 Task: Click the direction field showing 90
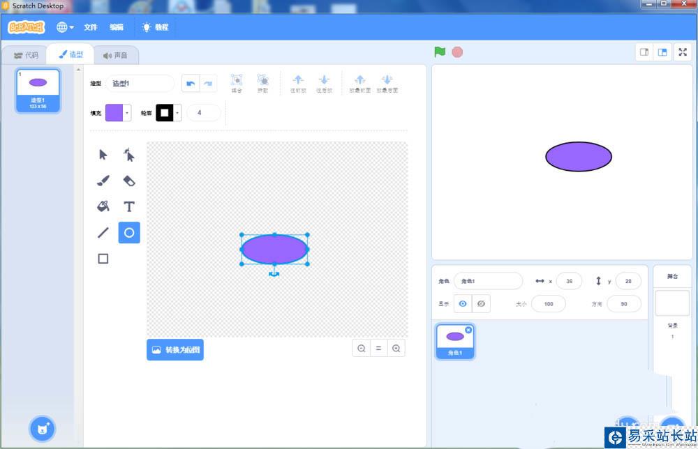click(x=624, y=304)
